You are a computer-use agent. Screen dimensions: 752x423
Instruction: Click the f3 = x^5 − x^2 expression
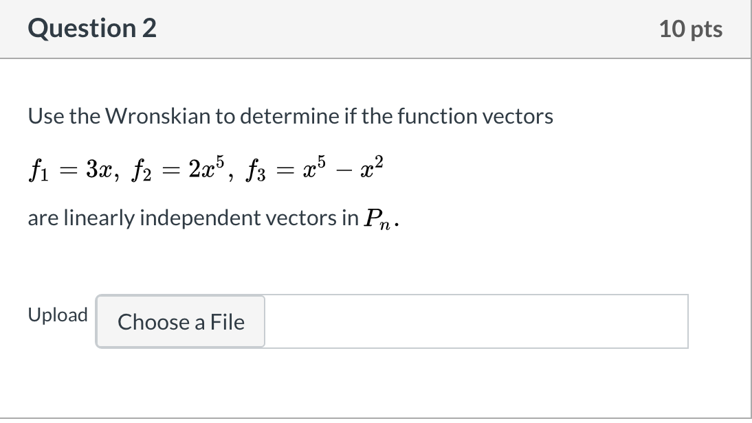pyautogui.click(x=315, y=169)
